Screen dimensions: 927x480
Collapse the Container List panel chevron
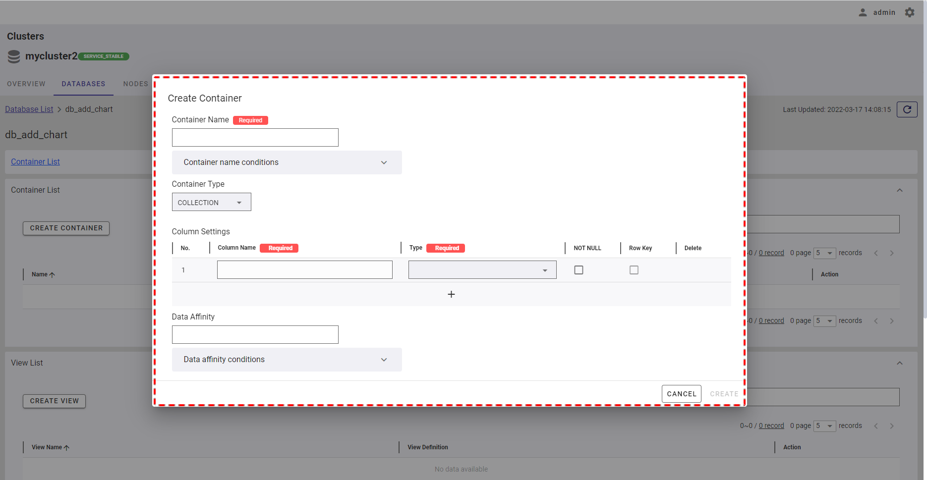pyautogui.click(x=899, y=190)
